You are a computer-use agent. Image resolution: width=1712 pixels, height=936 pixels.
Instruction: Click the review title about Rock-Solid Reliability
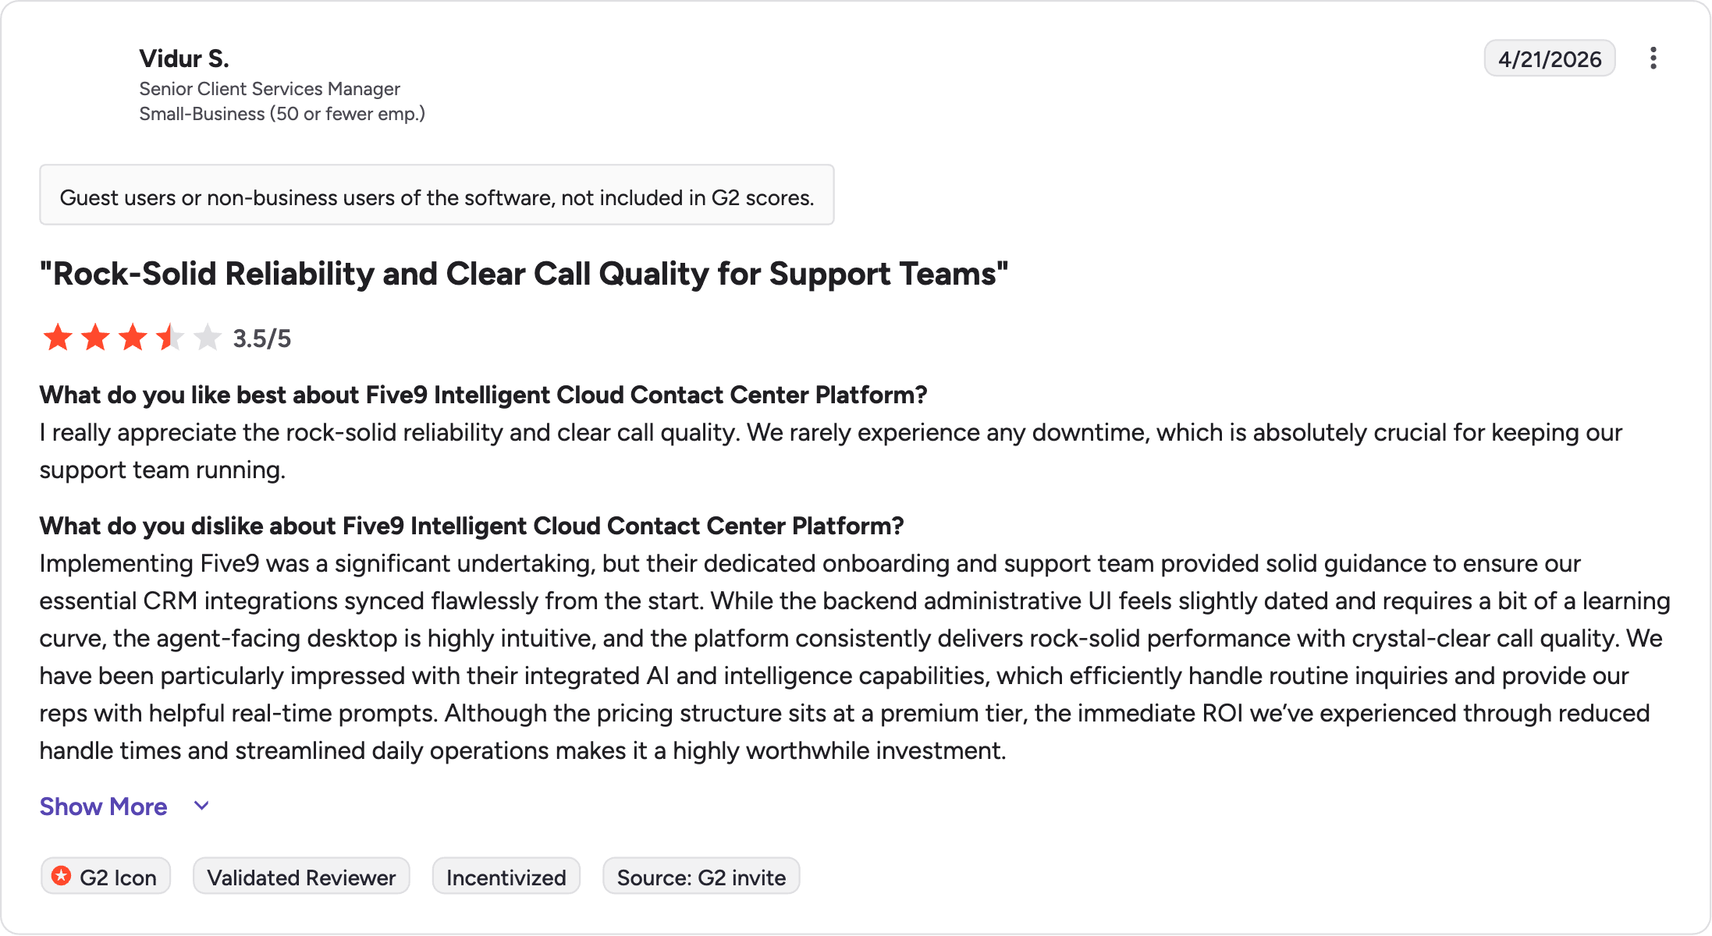coord(524,274)
